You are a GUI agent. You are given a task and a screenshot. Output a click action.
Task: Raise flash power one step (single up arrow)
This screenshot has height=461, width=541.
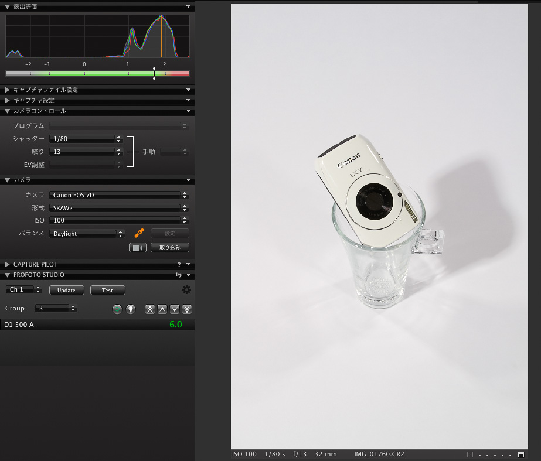tap(162, 309)
